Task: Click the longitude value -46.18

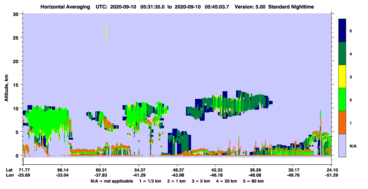Action: 216,175
